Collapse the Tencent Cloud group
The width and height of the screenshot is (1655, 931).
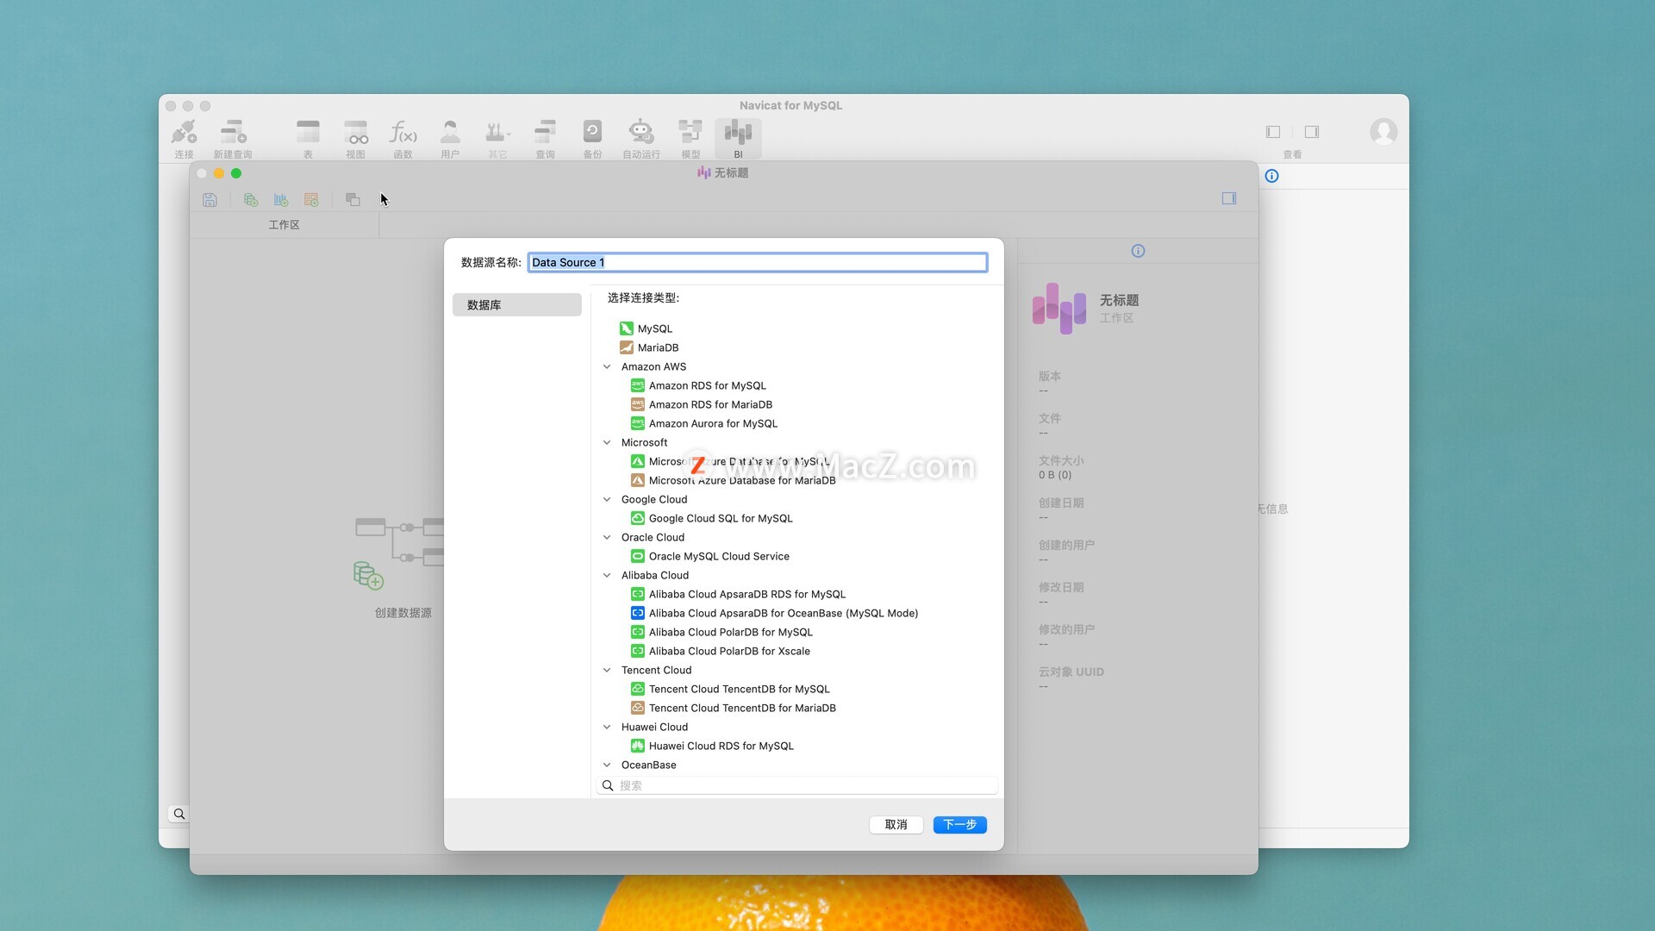[607, 670]
